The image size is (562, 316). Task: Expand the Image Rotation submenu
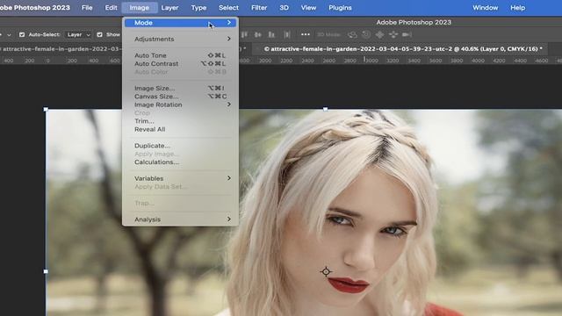pos(181,104)
